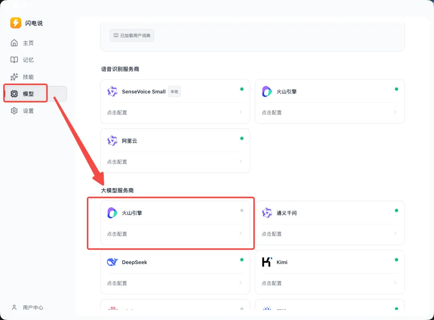434x320 pixels.
Task: Expand the speech recognition 火山引擎 config chevron
Action: (x=395, y=112)
